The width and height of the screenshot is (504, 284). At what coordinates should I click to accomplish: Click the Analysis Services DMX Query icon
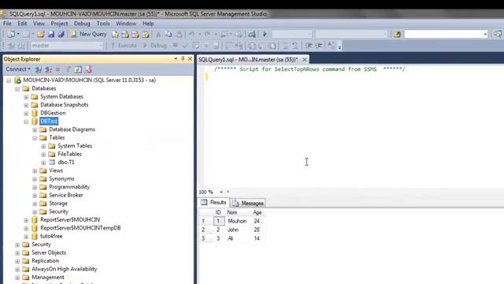135,34
